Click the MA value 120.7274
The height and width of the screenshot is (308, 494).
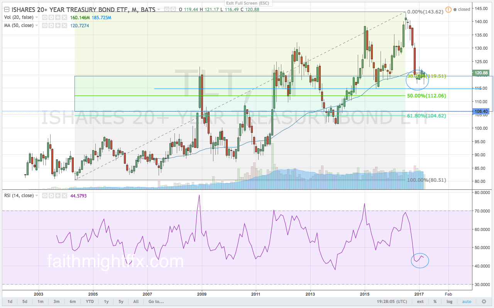[80, 26]
